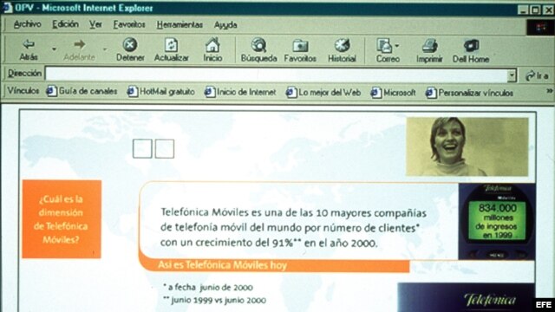Open the Búsqueda search panel

[x=258, y=50]
